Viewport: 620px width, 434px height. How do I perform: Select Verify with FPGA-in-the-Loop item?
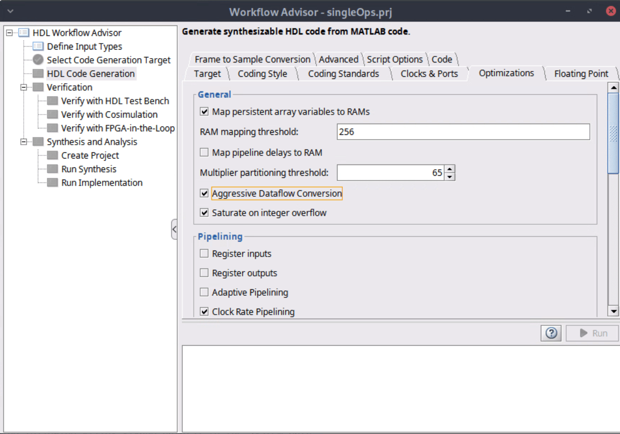[117, 128]
